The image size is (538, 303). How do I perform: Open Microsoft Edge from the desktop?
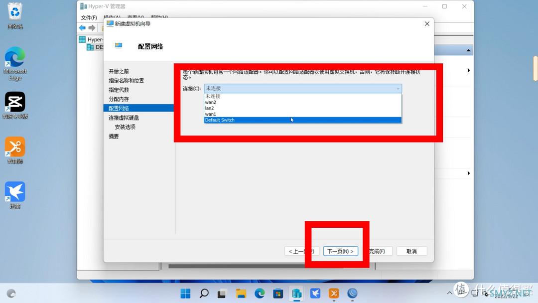tap(15, 58)
